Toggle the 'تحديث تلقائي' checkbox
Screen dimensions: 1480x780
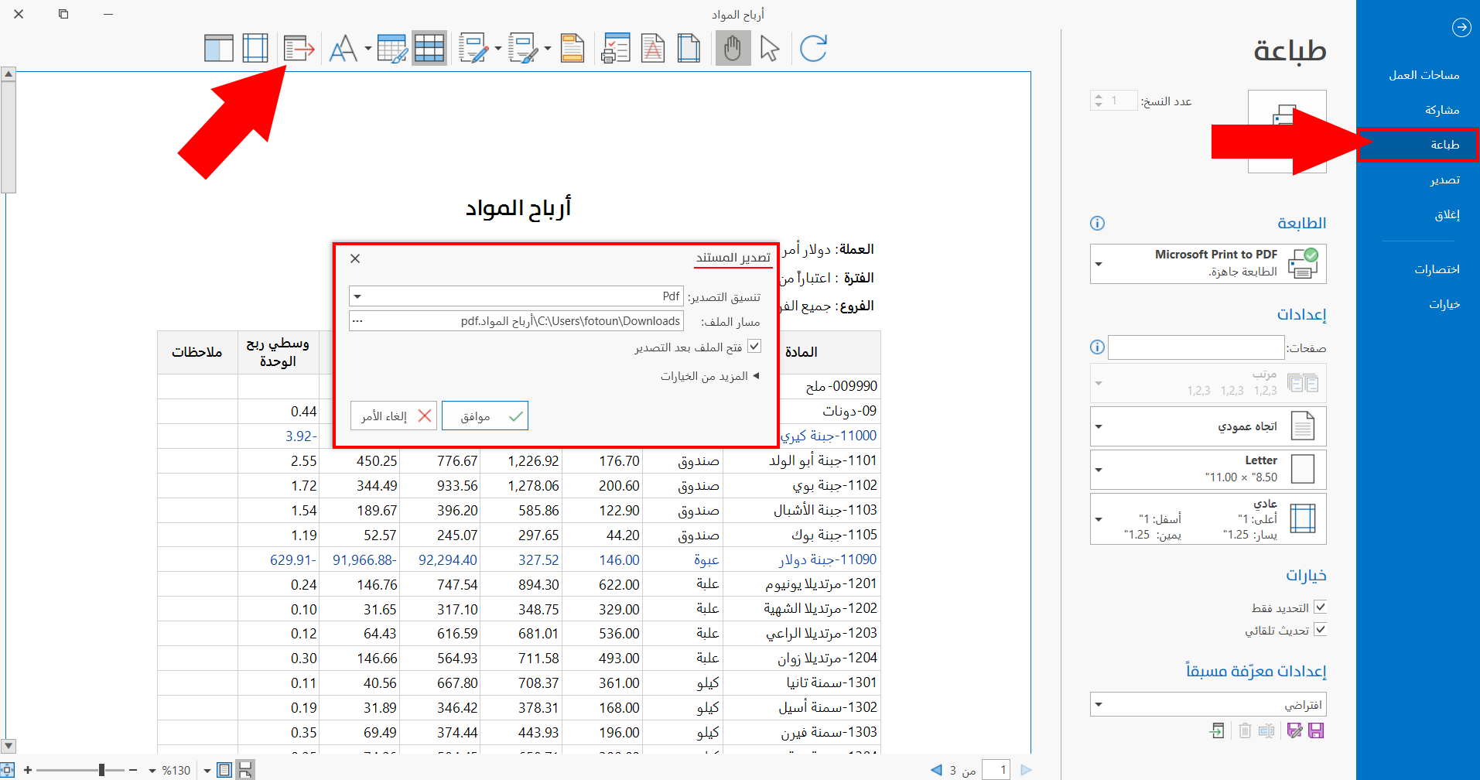coord(1320,630)
